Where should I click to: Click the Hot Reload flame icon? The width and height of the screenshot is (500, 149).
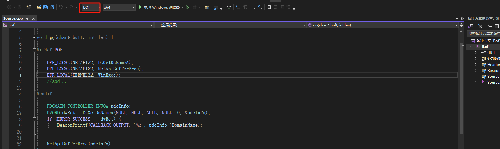195,7
